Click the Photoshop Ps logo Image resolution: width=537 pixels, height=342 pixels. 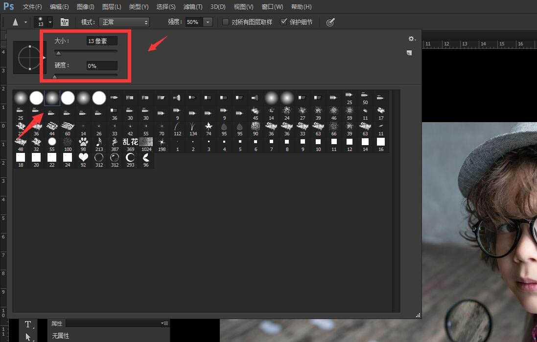pyautogui.click(x=8, y=6)
